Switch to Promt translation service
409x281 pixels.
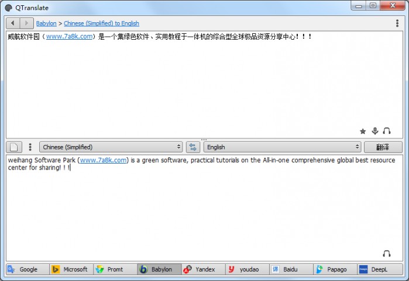115,269
